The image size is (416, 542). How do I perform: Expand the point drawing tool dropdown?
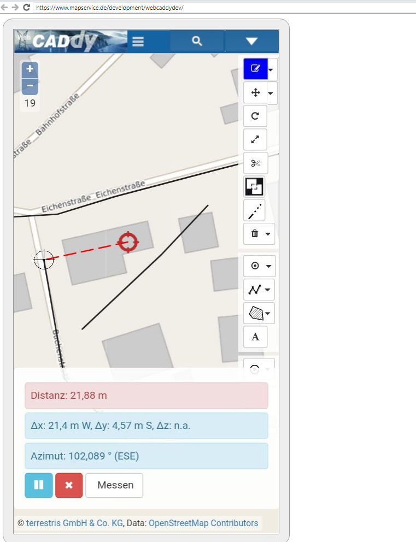click(x=268, y=266)
